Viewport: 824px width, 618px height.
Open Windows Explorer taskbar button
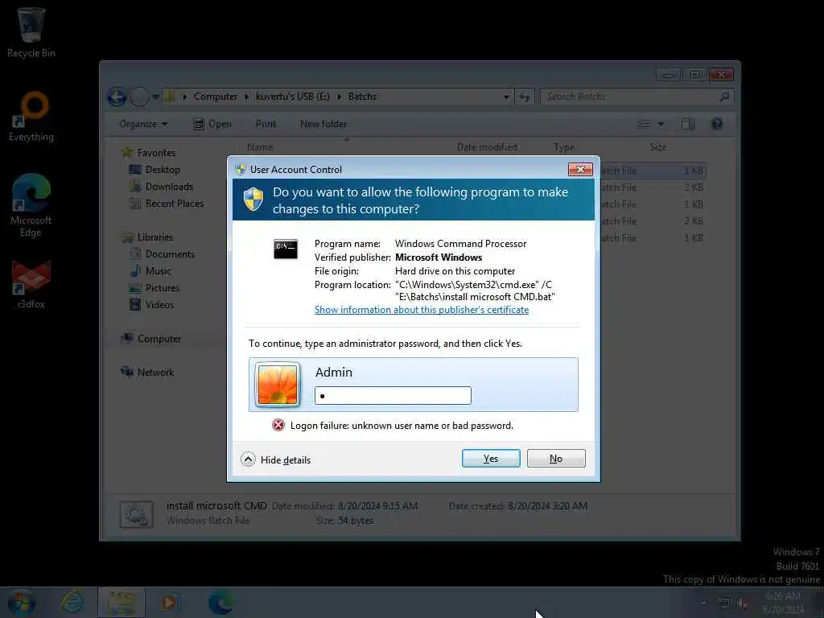pyautogui.click(x=122, y=603)
